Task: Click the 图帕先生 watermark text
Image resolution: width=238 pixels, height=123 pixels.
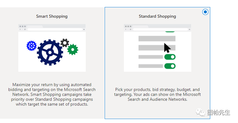Action: click(x=218, y=113)
